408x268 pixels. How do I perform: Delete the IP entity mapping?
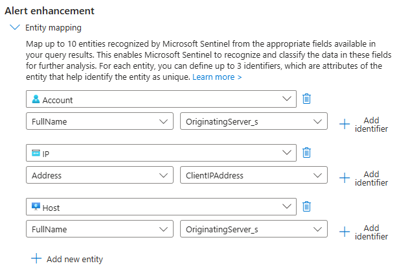pos(306,152)
